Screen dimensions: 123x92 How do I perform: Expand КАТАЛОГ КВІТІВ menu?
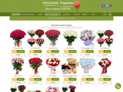pos(28,14)
